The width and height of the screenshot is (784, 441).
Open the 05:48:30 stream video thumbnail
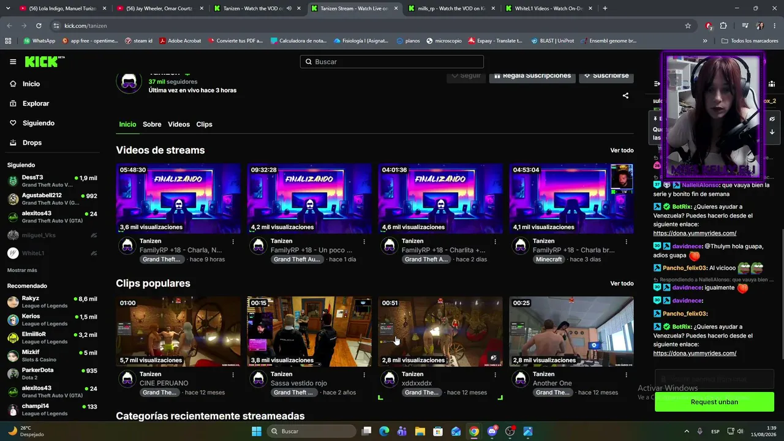pyautogui.click(x=178, y=198)
